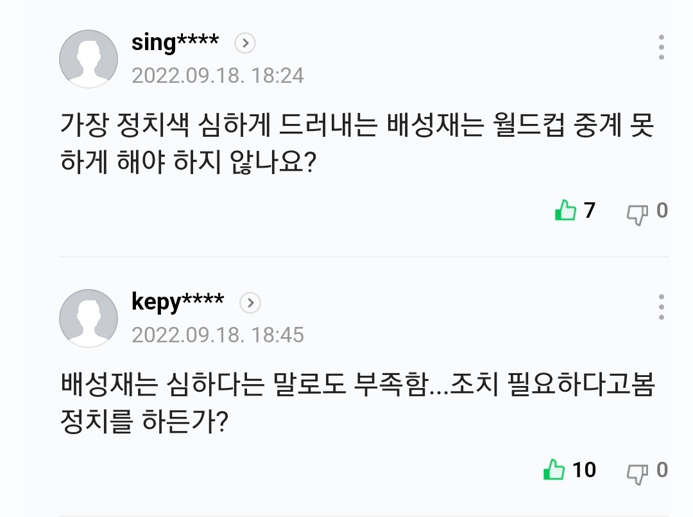Click the like count 10
693x517 pixels.
(x=584, y=470)
